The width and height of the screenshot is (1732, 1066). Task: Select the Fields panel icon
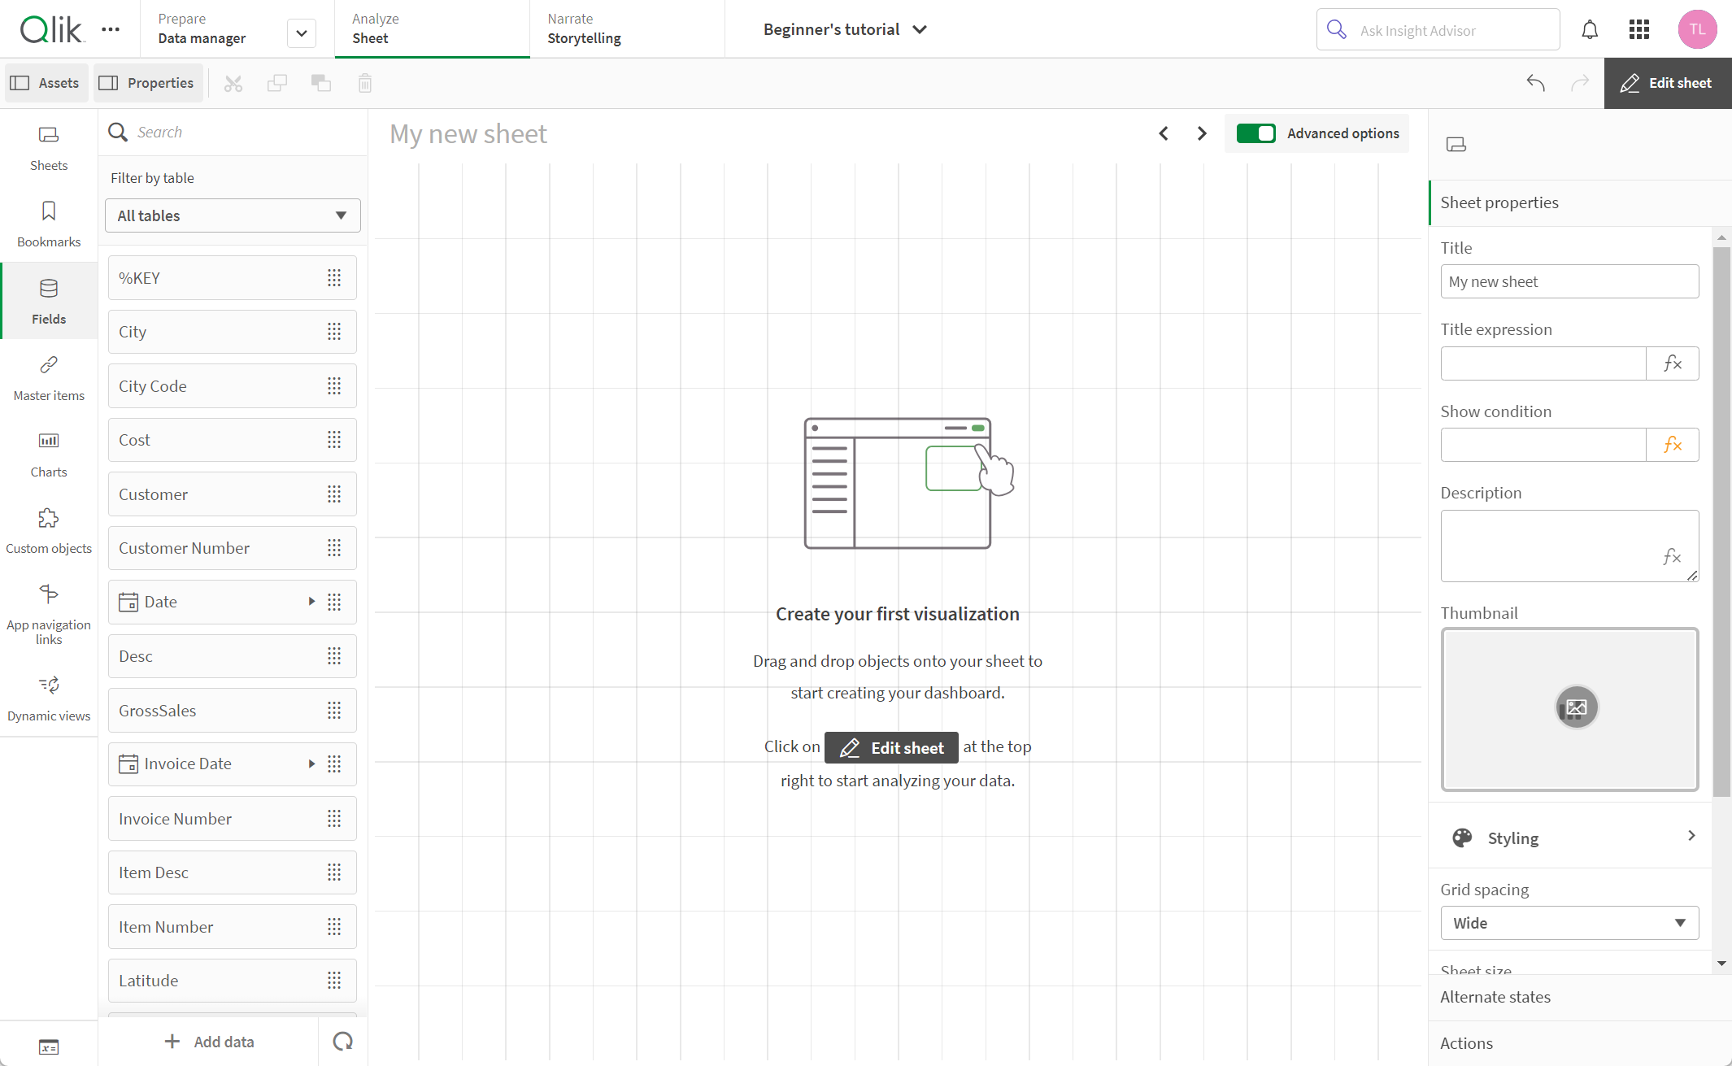tap(48, 301)
